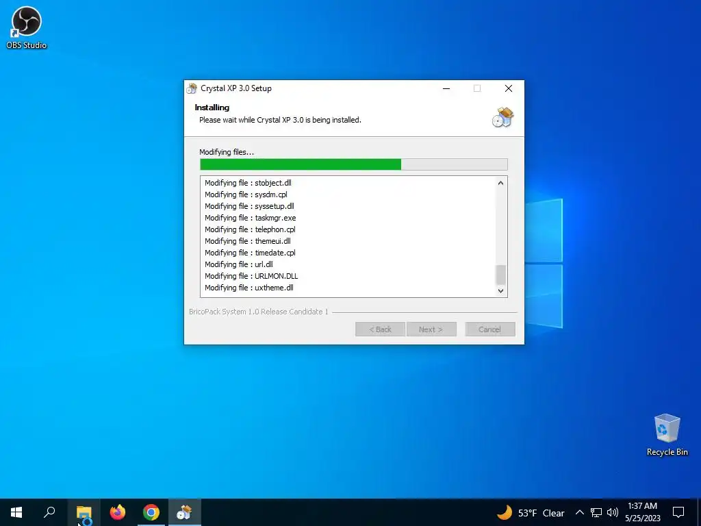Select log line 'Modifying file : telephon.cpl'

coord(250,229)
